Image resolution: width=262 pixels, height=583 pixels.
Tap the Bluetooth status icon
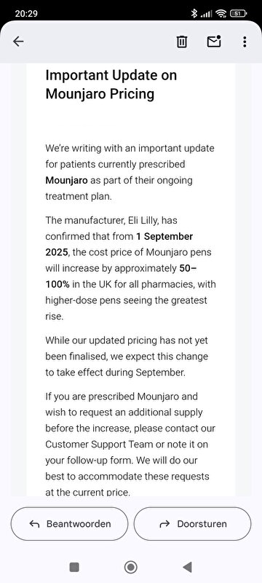point(194,14)
